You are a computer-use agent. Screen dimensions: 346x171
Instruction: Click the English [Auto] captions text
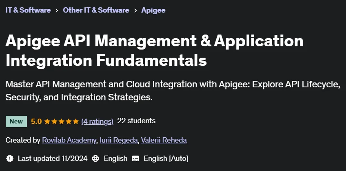(x=166, y=158)
